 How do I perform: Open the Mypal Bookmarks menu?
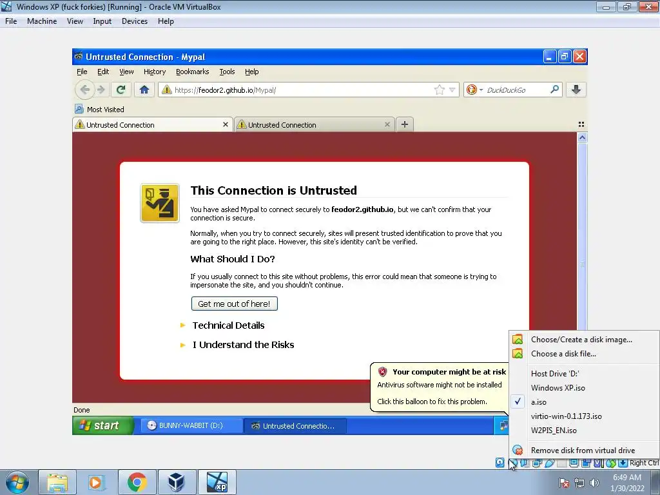pyautogui.click(x=192, y=72)
